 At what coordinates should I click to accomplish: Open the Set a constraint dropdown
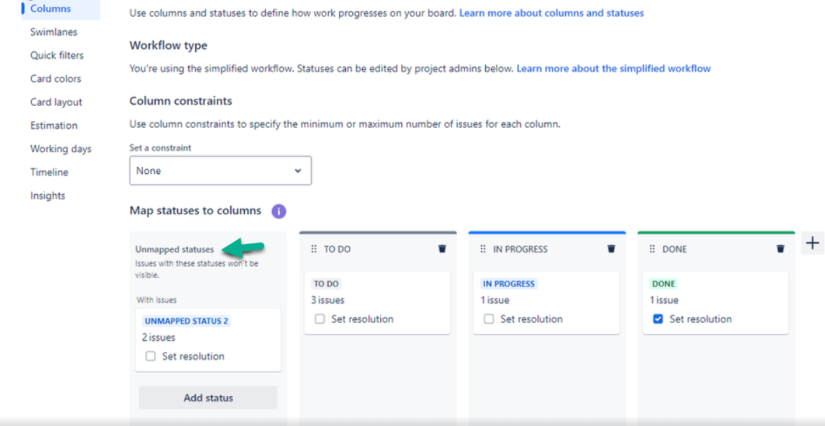pos(220,170)
